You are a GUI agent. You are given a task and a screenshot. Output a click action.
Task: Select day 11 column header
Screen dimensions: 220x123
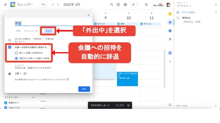pyautogui.click(x=151, y=18)
